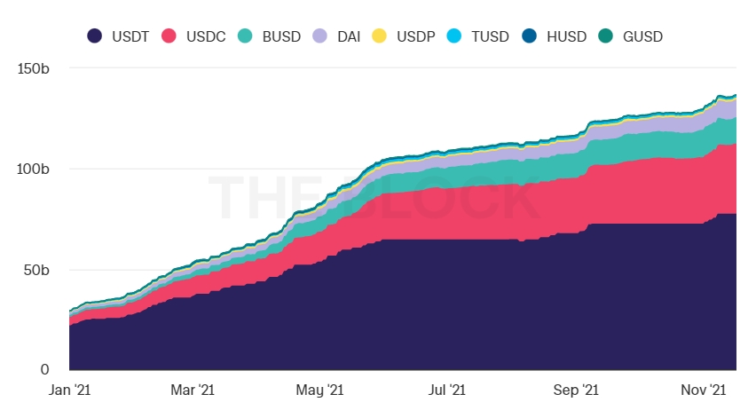
Task: Click the USDP yellow legend dot
Action: click(380, 36)
